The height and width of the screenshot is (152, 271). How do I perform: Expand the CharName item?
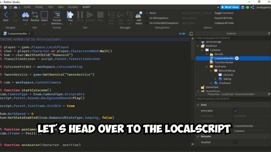[x=211, y=83]
